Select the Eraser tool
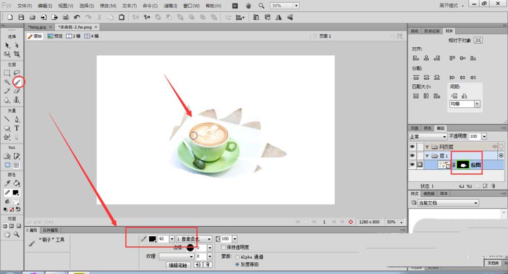 pyautogui.click(x=17, y=90)
